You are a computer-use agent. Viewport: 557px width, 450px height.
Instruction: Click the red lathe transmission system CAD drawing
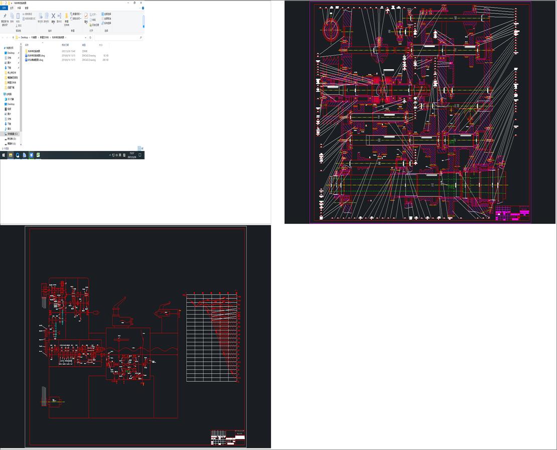[135, 337]
